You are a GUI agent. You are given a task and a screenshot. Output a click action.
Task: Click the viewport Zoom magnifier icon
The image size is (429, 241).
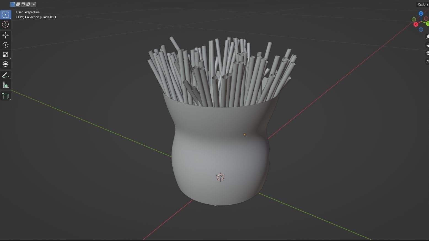coord(428,36)
